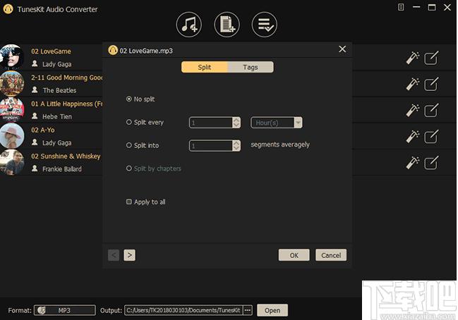458x320 pixels.
Task: Open effects wand for 02 LoveGame row
Action: point(413,58)
